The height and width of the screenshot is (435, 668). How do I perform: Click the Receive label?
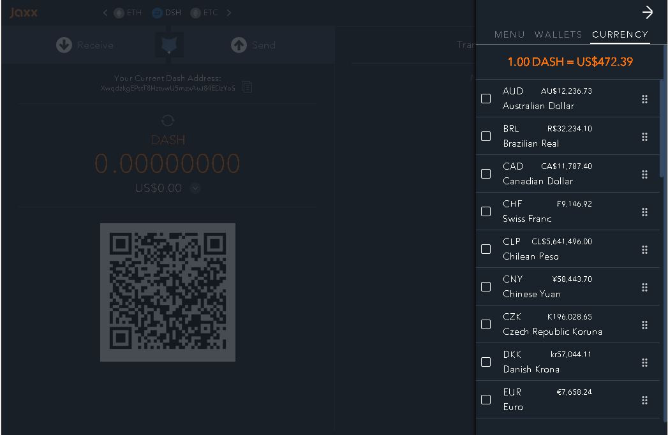click(96, 45)
